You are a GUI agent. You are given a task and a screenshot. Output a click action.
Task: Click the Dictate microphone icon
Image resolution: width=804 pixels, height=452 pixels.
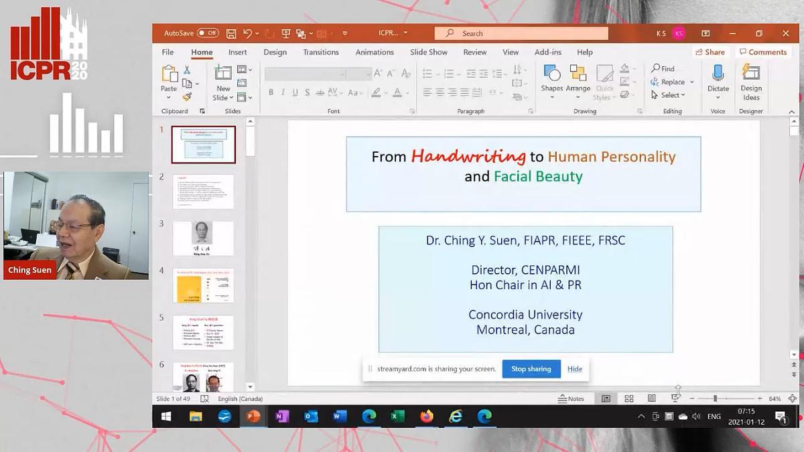(x=718, y=73)
